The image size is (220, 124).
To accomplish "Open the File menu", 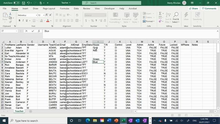I will [x=4, y=8].
